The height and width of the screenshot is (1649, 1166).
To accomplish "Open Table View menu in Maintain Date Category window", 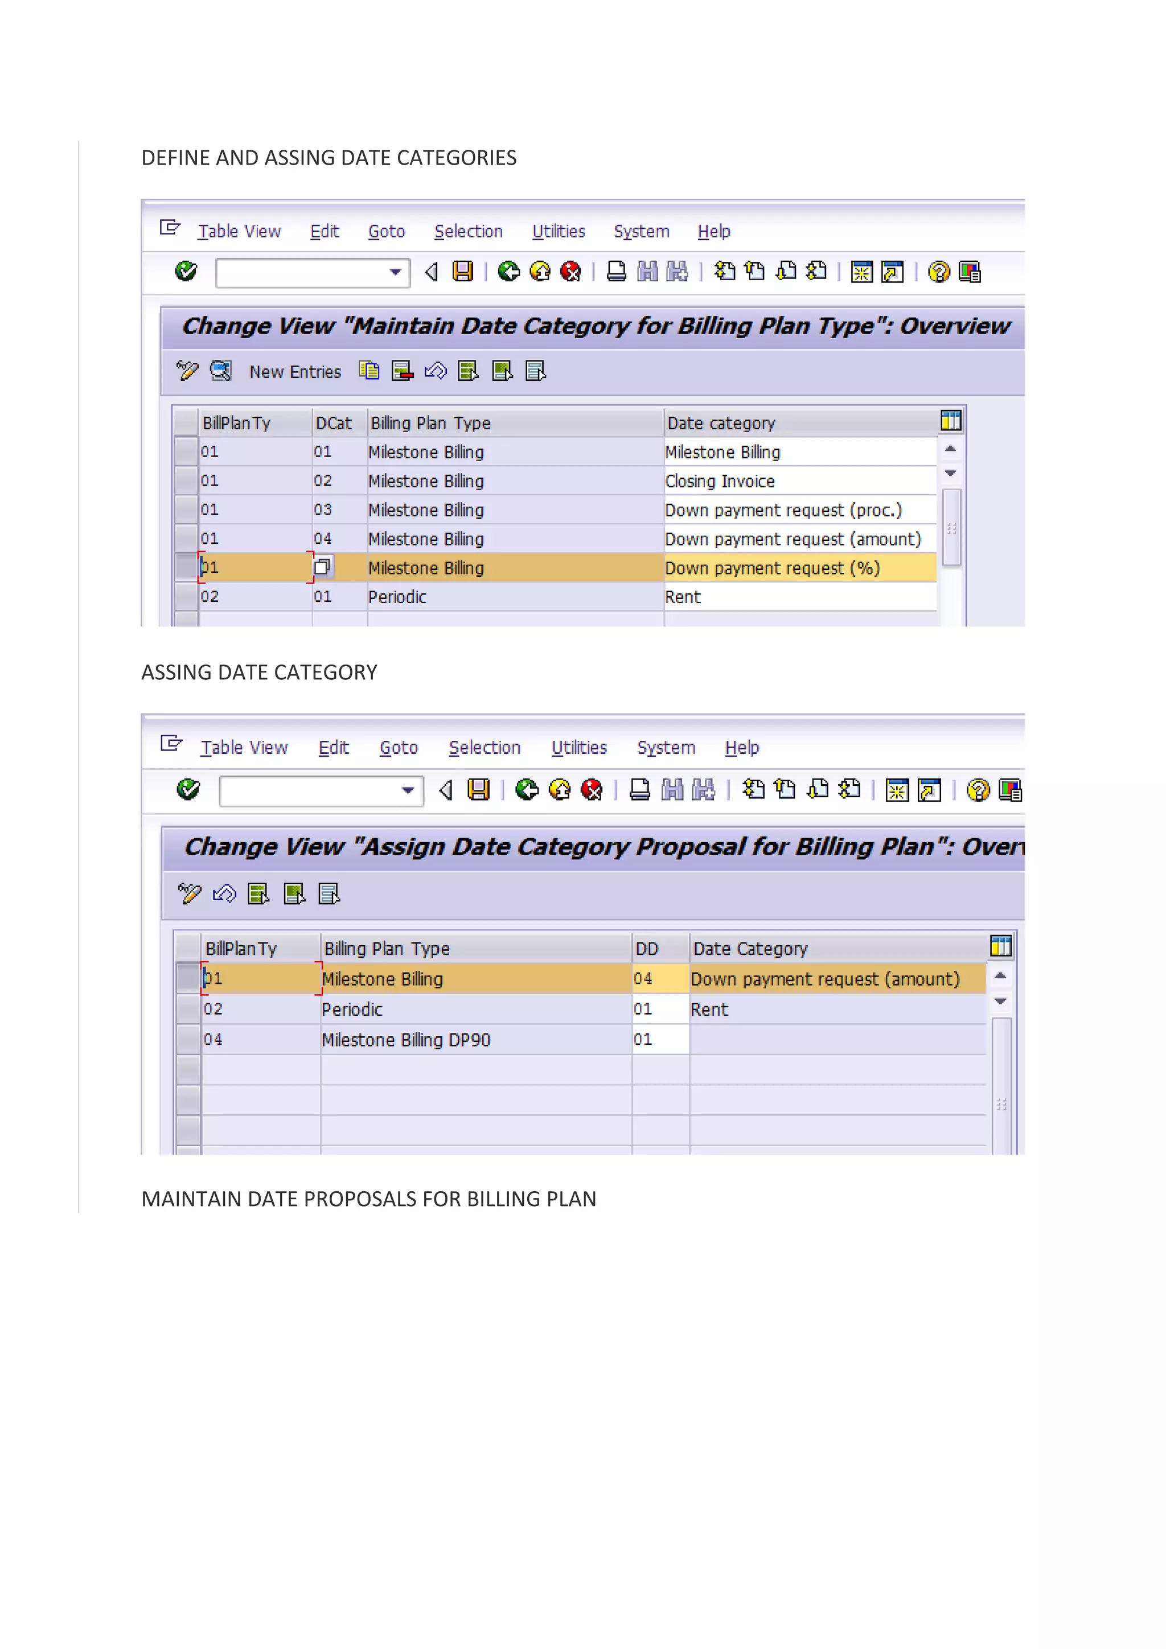I will click(239, 231).
